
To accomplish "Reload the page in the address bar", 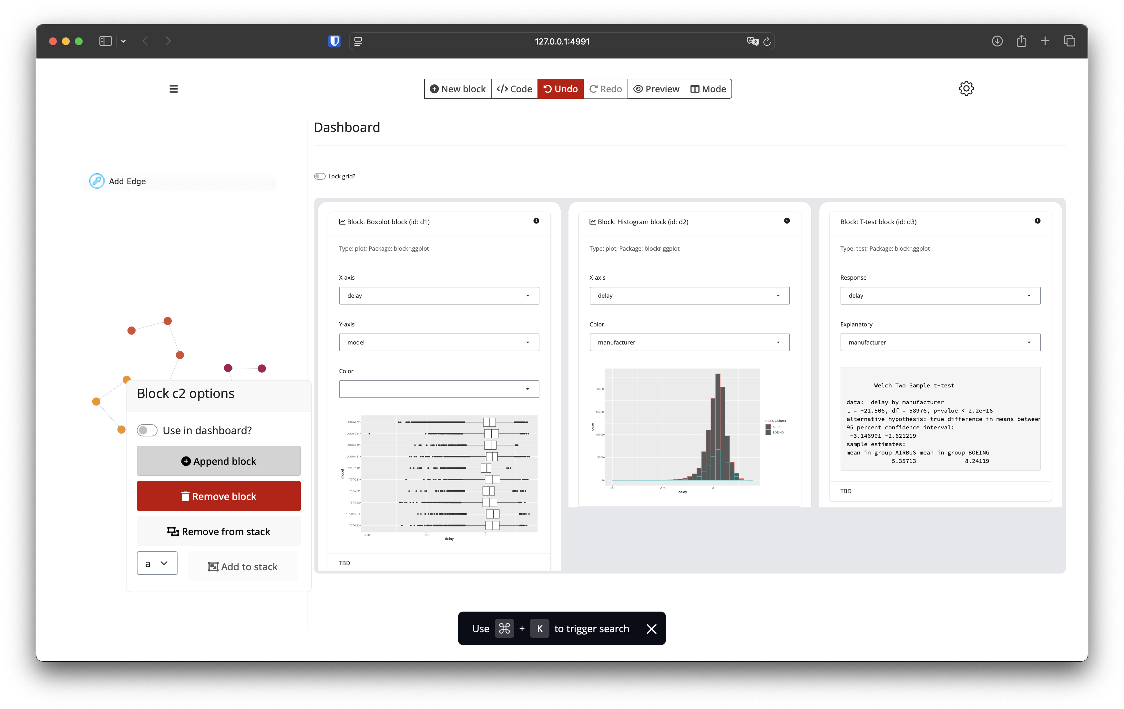I will click(767, 42).
